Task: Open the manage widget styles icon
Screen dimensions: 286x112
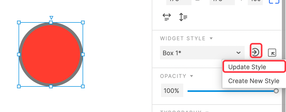Action: click(272, 53)
